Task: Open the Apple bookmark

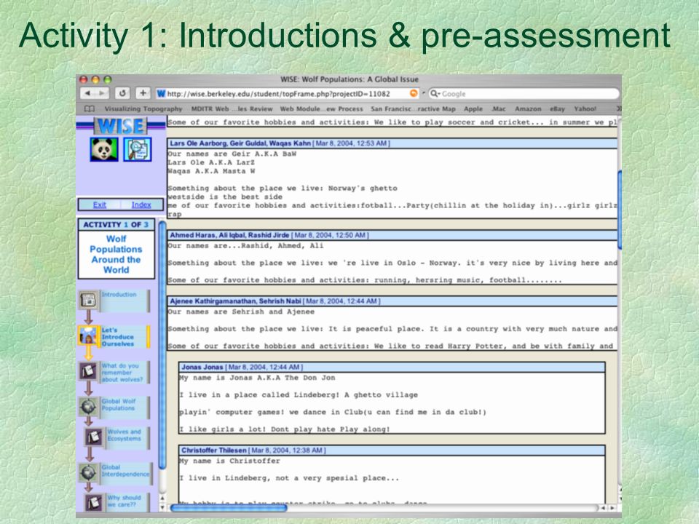Action: pos(473,108)
